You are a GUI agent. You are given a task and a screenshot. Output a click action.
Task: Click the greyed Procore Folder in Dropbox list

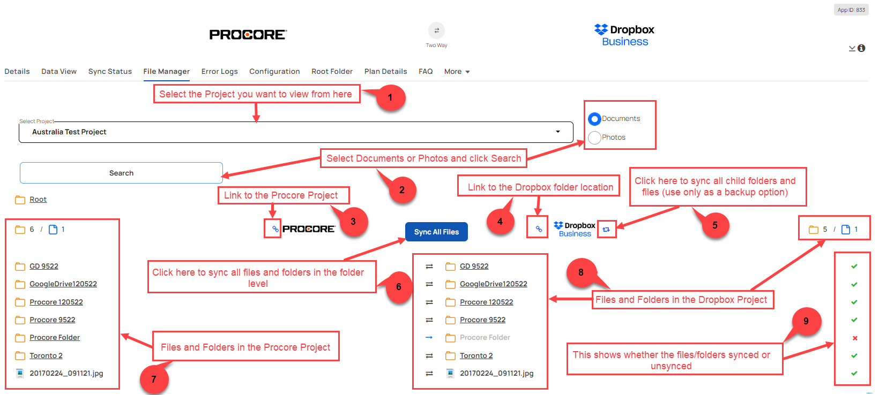point(485,338)
